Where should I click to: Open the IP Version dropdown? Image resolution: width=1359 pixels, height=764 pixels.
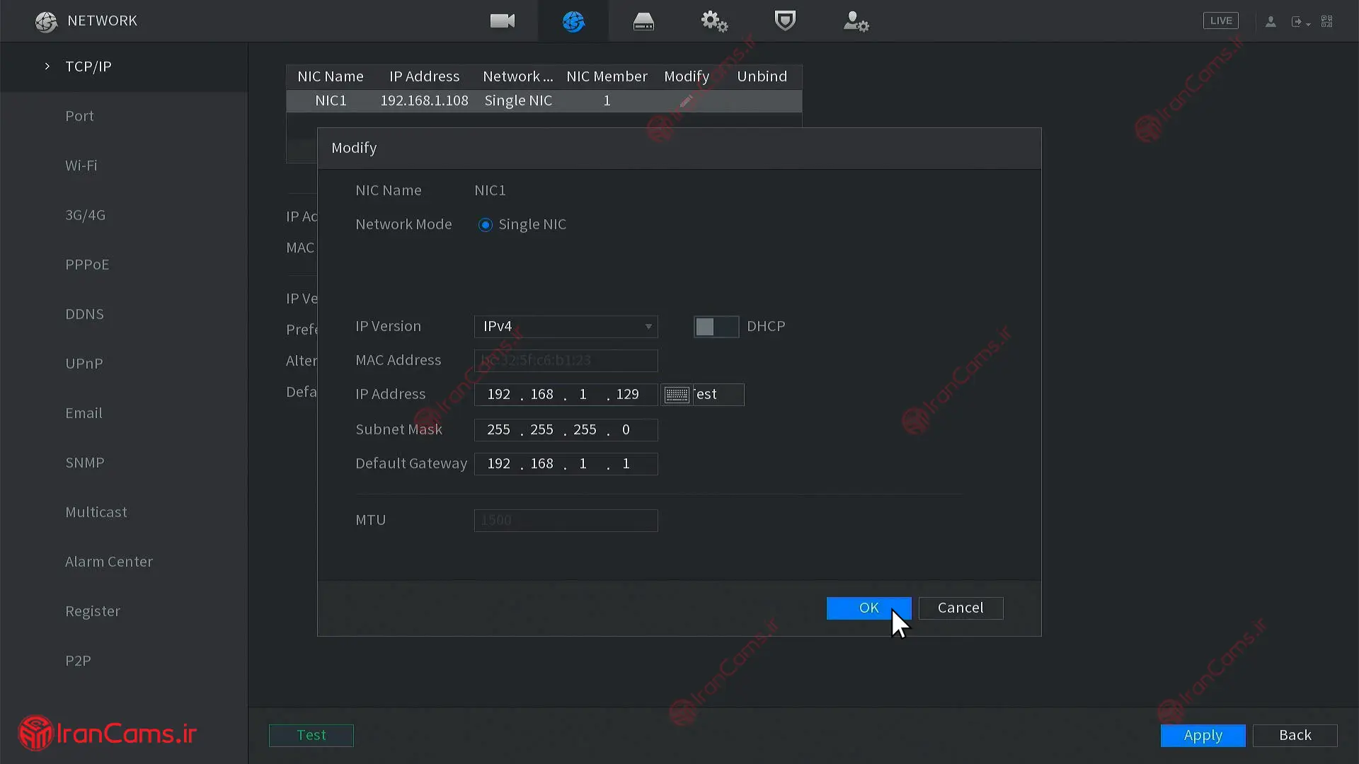pyautogui.click(x=566, y=327)
